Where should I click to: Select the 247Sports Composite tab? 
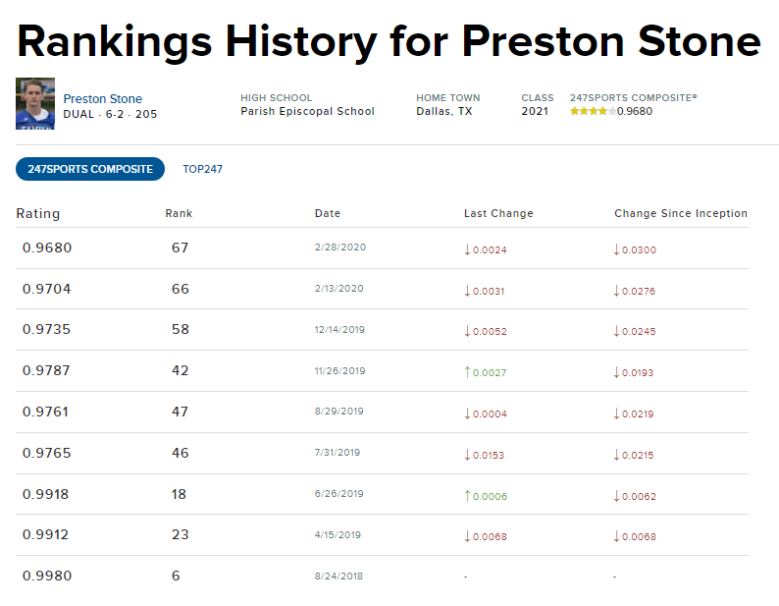pyautogui.click(x=90, y=169)
